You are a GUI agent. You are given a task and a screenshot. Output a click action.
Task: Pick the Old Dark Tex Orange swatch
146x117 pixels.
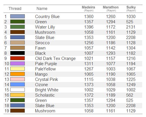tap(18, 58)
